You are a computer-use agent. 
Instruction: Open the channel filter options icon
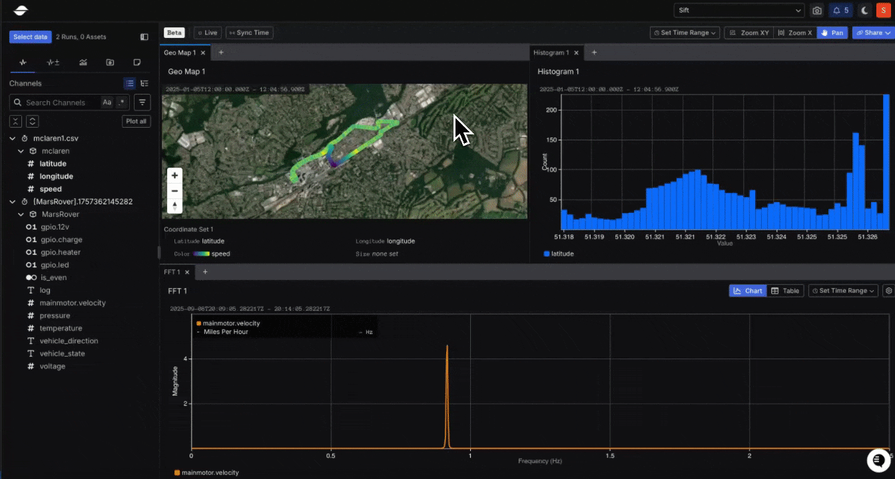pyautogui.click(x=142, y=102)
